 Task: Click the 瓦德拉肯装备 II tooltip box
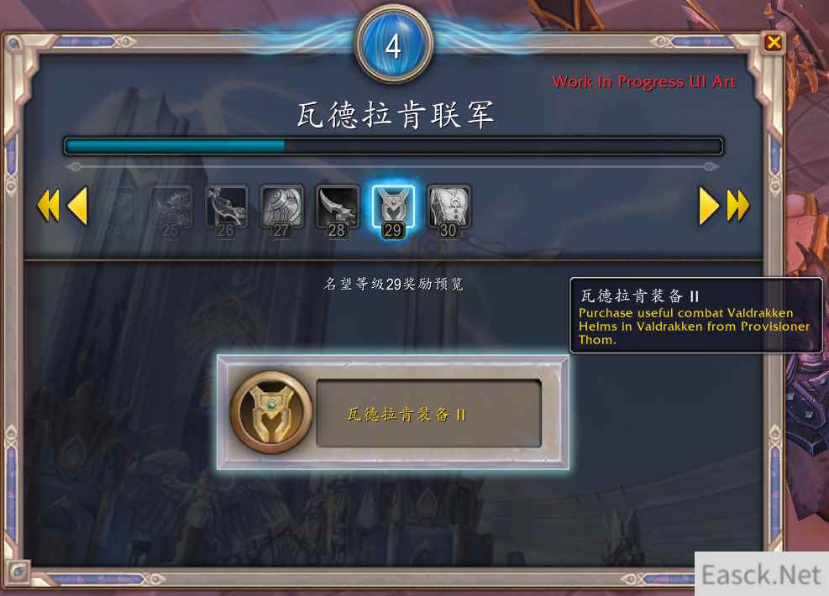pyautogui.click(x=696, y=315)
